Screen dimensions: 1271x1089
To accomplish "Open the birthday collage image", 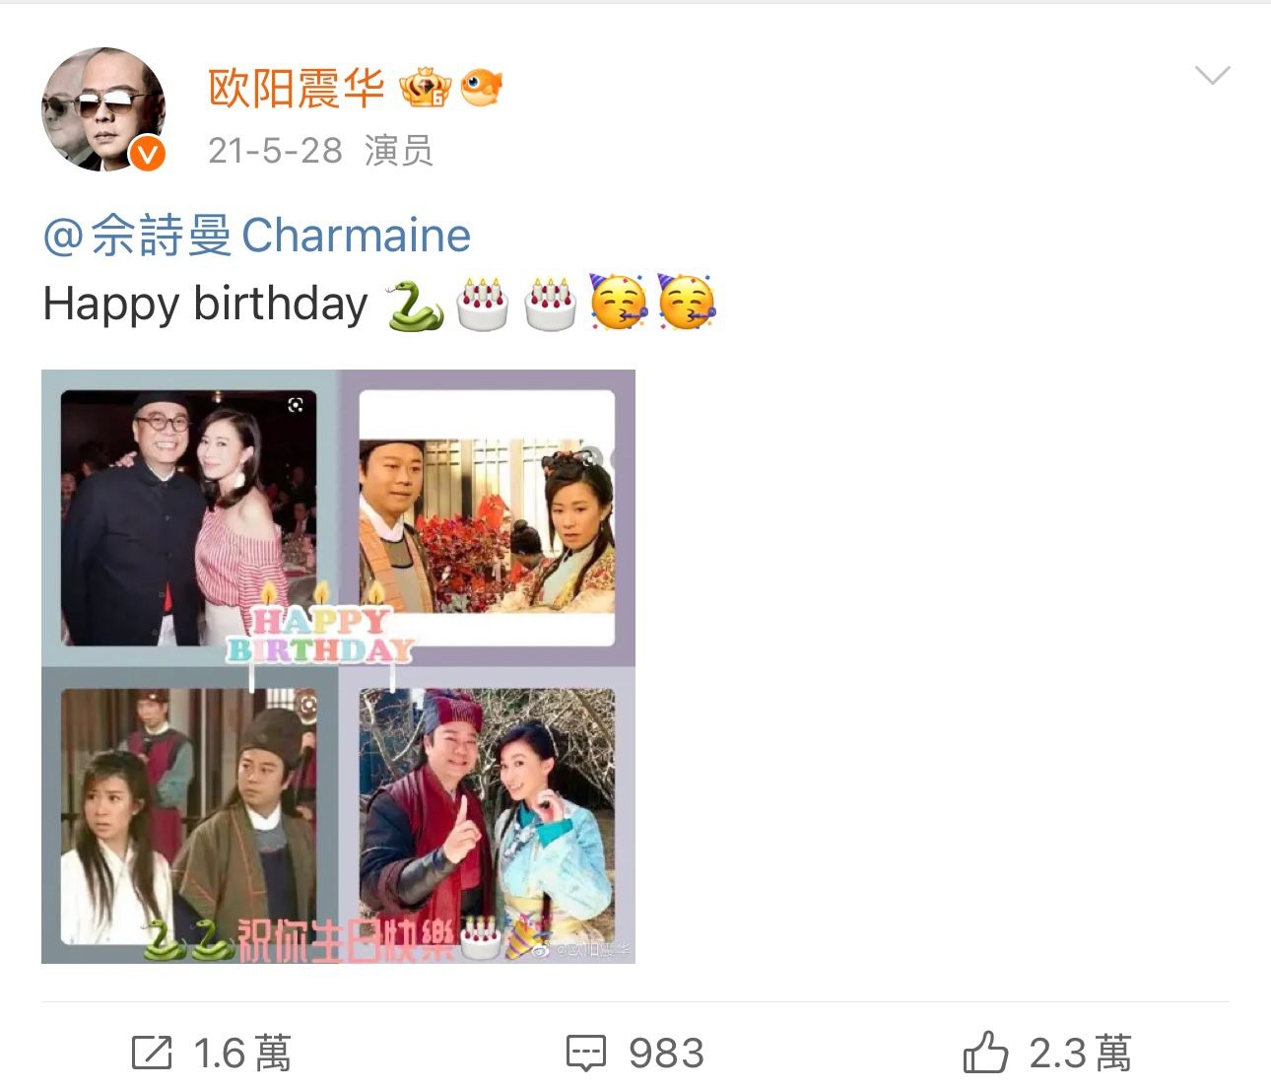I will 338,666.
